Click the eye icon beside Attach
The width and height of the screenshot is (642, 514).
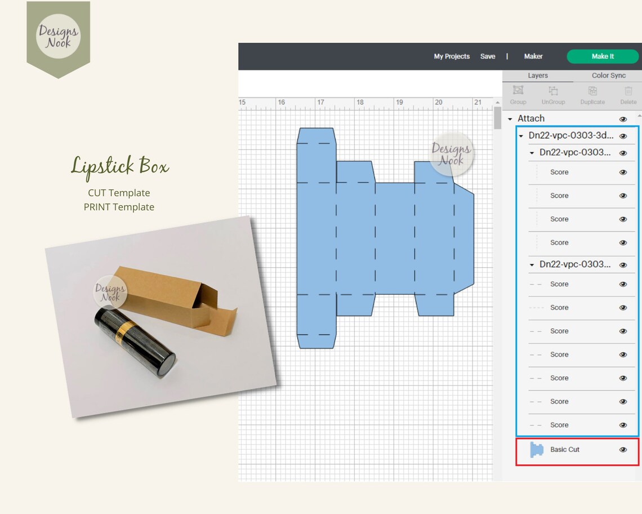tap(623, 119)
